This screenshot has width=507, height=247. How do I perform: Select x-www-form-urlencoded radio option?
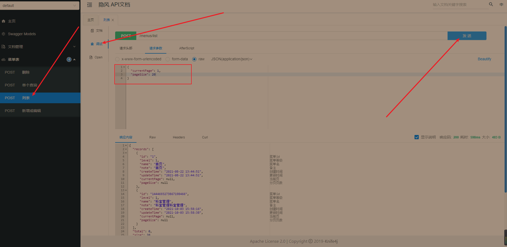click(x=117, y=59)
